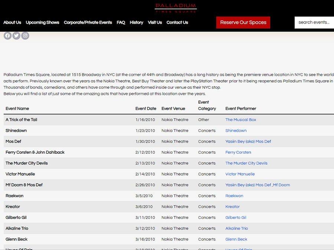This screenshot has width=334, height=250.
Task: Click the Reserve Our Spaces button
Action: click(x=243, y=23)
